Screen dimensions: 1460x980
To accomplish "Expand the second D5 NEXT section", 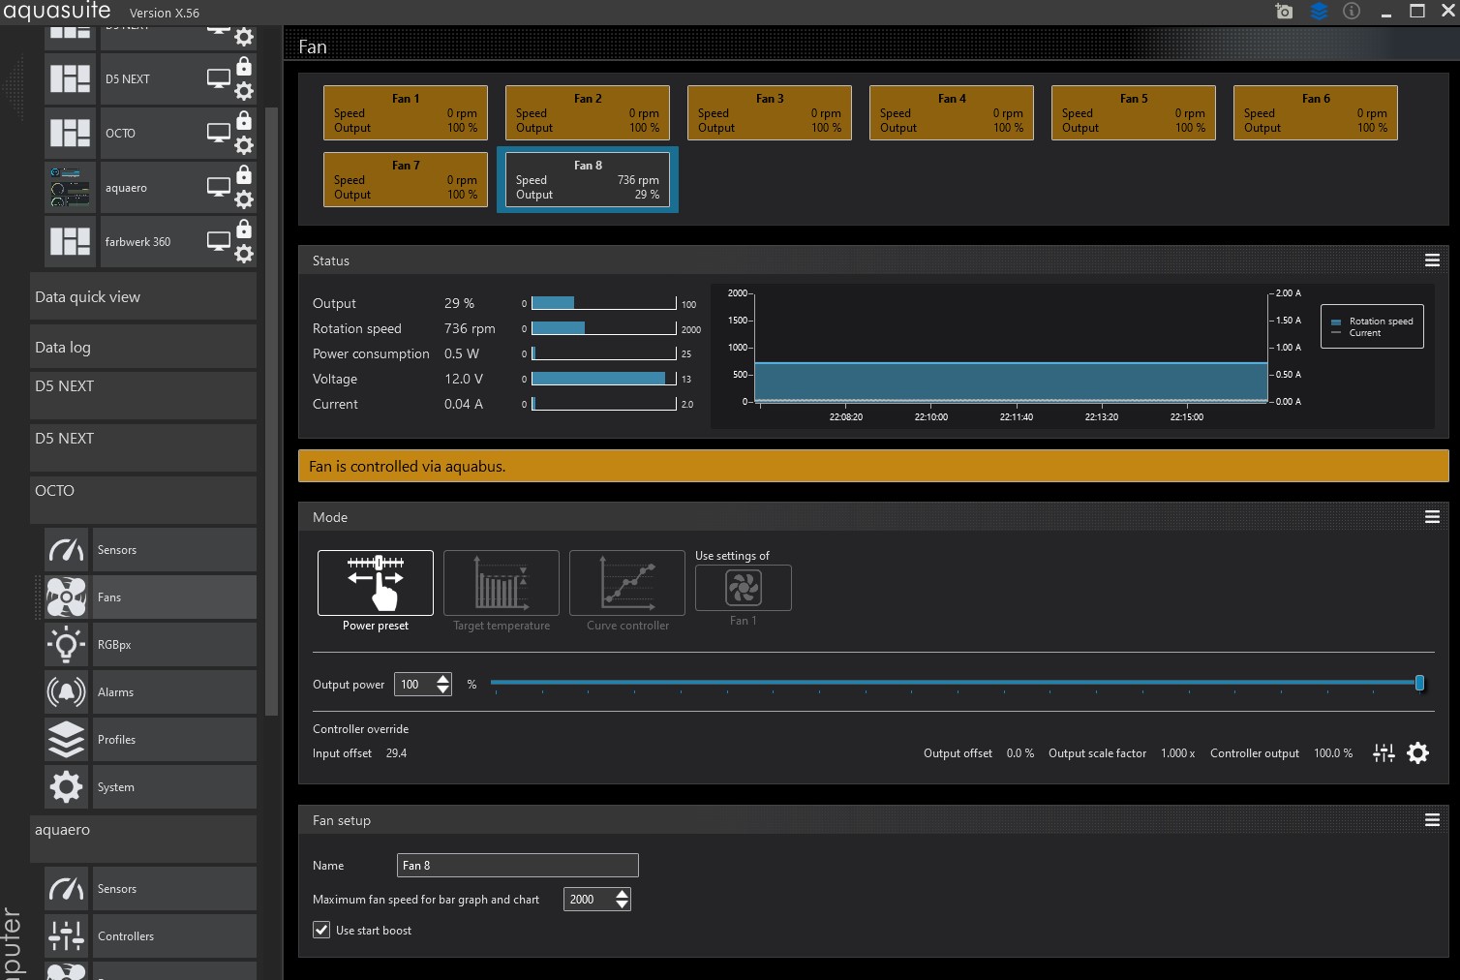I will [x=143, y=448].
